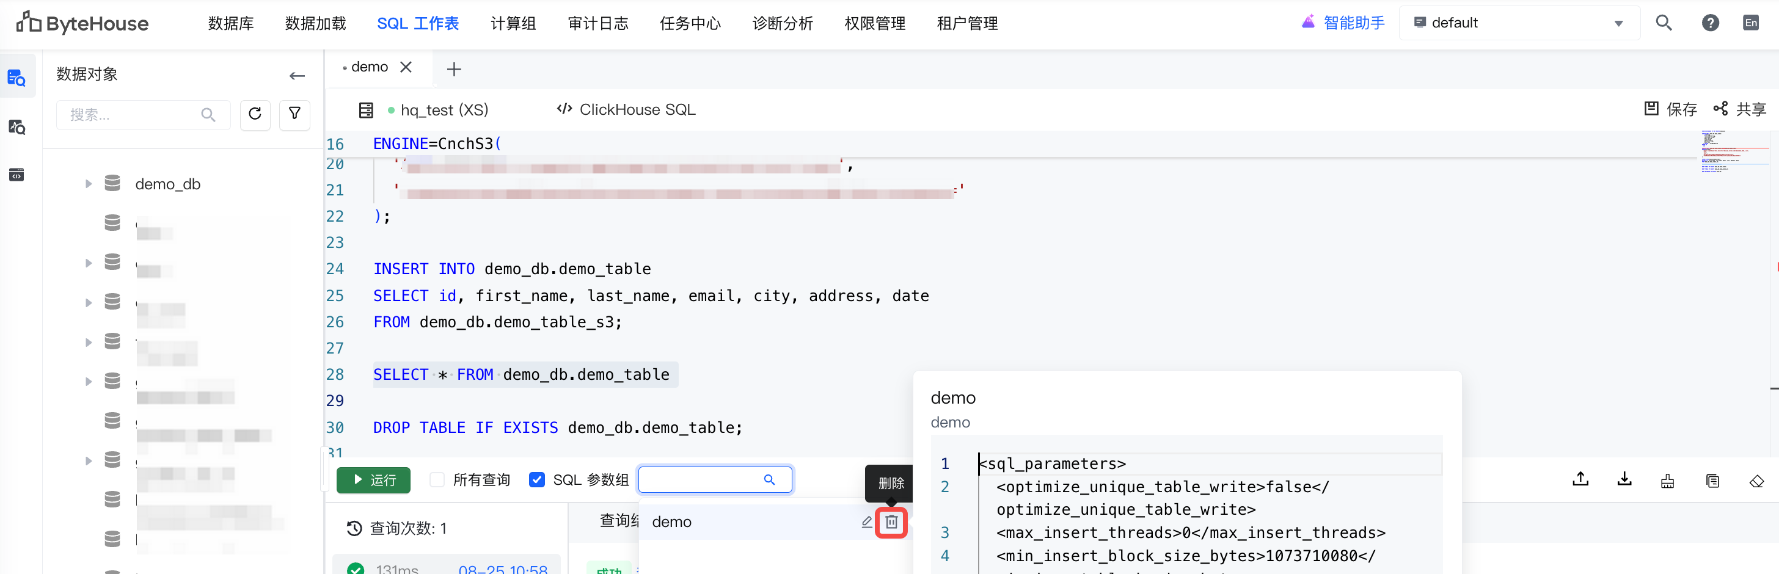This screenshot has width=1779, height=574.
Task: Open the 租户管理 menu
Action: [x=968, y=23]
